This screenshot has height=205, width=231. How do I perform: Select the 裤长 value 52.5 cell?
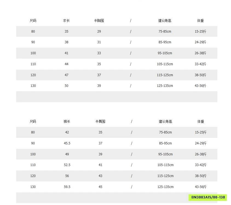click(x=67, y=165)
